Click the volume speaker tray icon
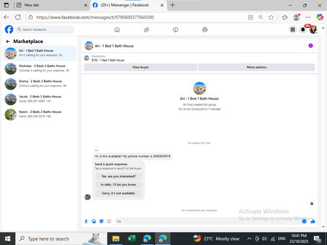 tap(264, 238)
